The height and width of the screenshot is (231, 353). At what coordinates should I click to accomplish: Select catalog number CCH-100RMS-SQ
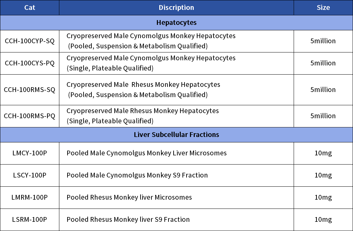pos(30,90)
